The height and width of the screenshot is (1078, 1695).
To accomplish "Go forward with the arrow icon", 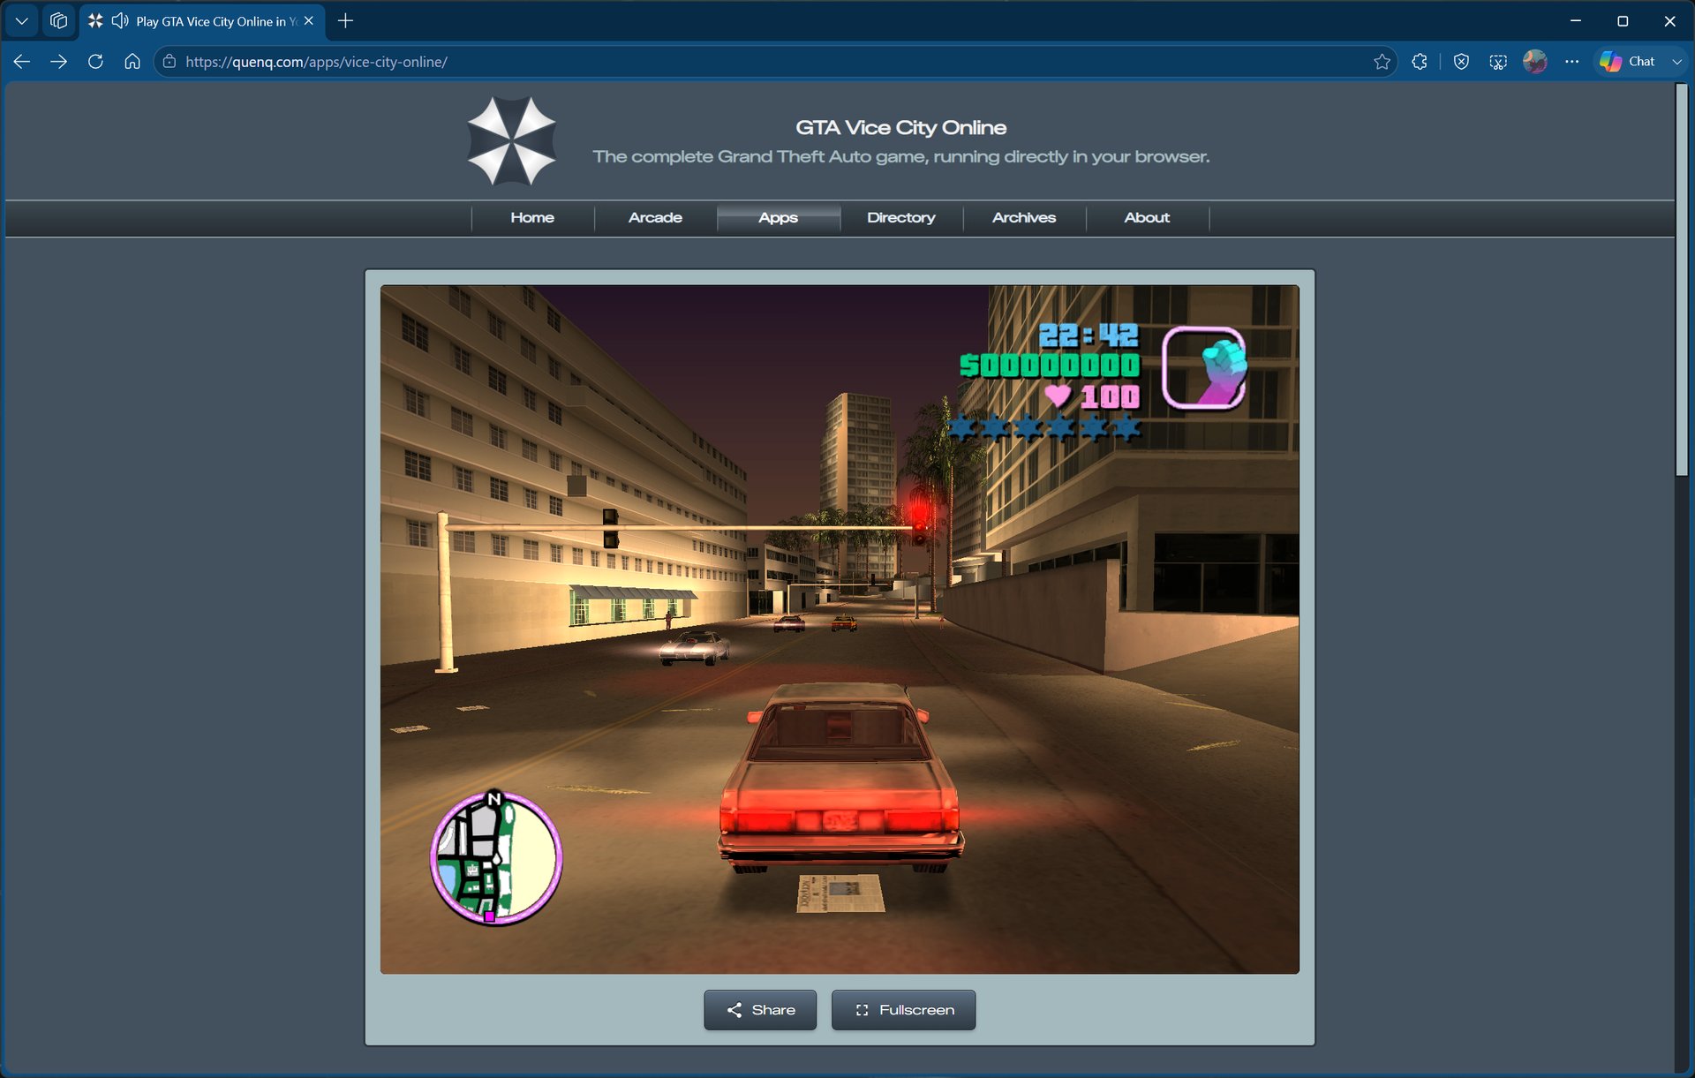I will 58,62.
